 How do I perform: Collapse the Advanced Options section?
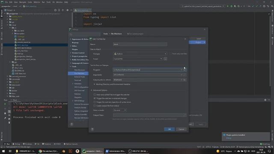pyautogui.click(x=91, y=90)
